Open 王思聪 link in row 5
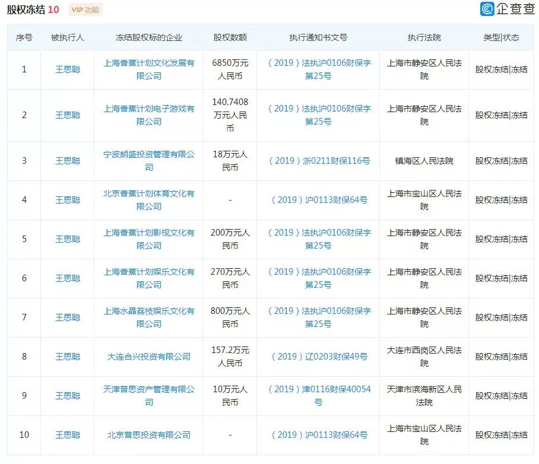Screen dimensions: 539x464 (x=68, y=239)
